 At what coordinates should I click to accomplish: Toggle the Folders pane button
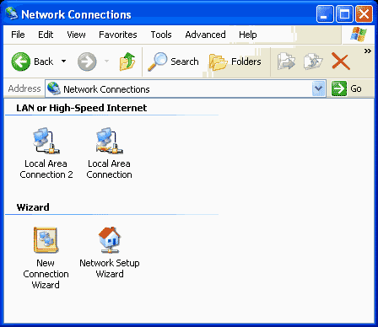[x=235, y=62]
